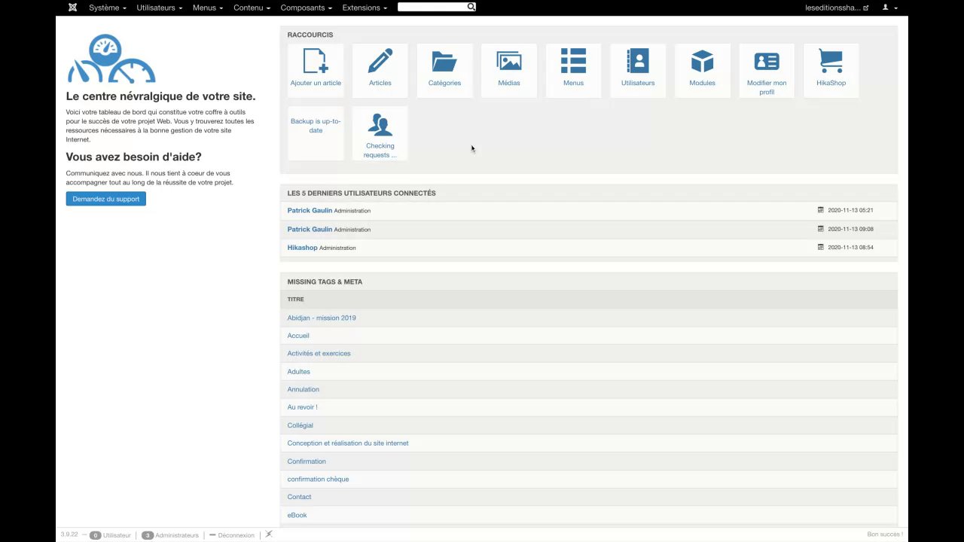Open the Au revoir ! article

pyautogui.click(x=302, y=407)
